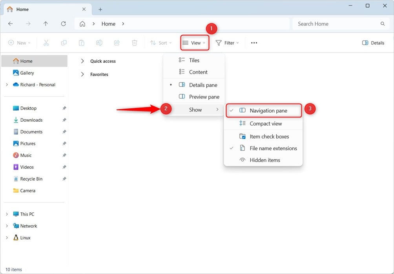Expand the Quick access section
The height and width of the screenshot is (274, 394).
82,61
